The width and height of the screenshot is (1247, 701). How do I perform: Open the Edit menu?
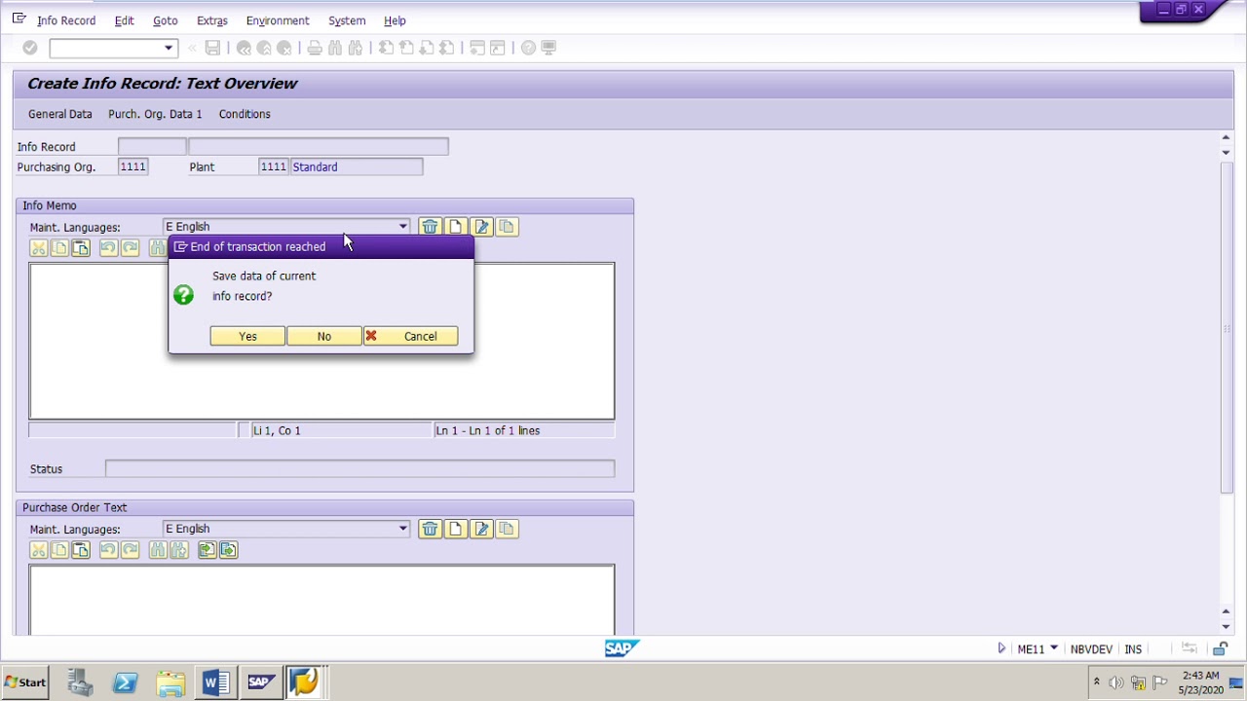[x=124, y=20]
